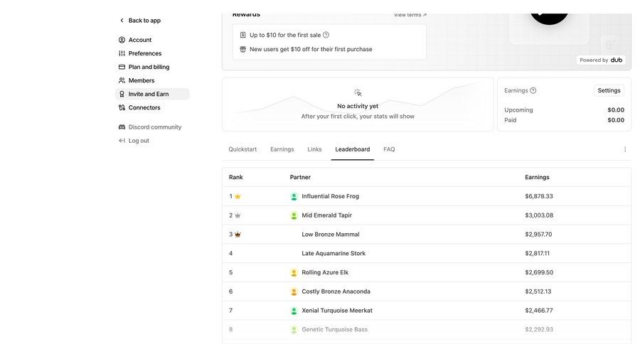Click the Settings button in Earnings card
The width and height of the screenshot is (640, 344).
(x=609, y=90)
